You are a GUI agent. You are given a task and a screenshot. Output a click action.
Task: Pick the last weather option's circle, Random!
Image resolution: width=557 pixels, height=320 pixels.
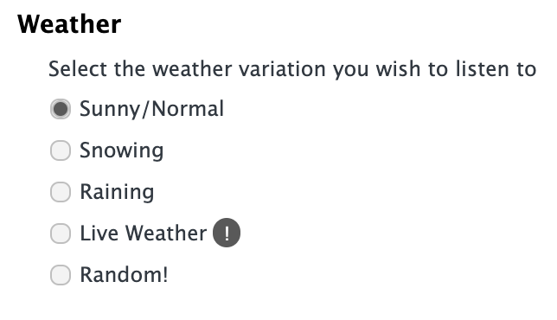click(x=61, y=275)
